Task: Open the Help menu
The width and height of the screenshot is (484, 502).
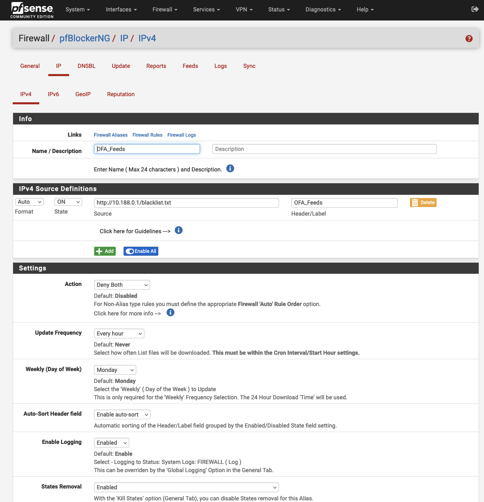Action: [365, 9]
